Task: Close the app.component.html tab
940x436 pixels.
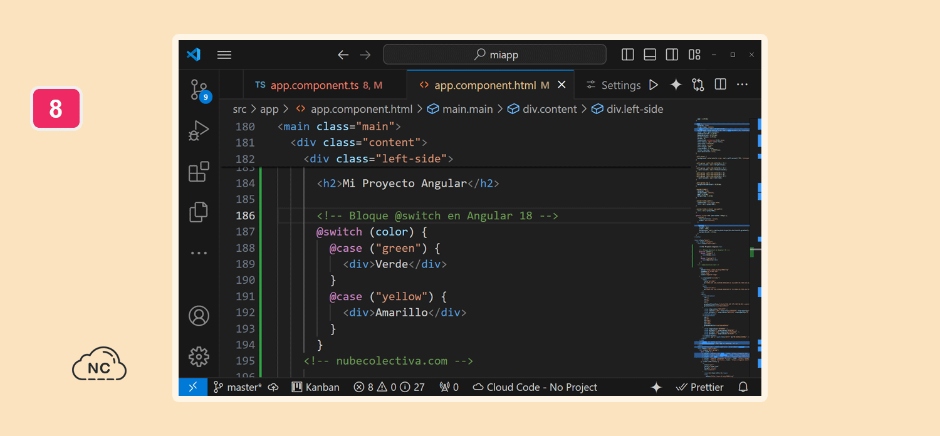Action: pos(561,85)
